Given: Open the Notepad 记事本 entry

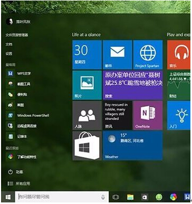Looking at the screenshot, I should click(22, 136).
